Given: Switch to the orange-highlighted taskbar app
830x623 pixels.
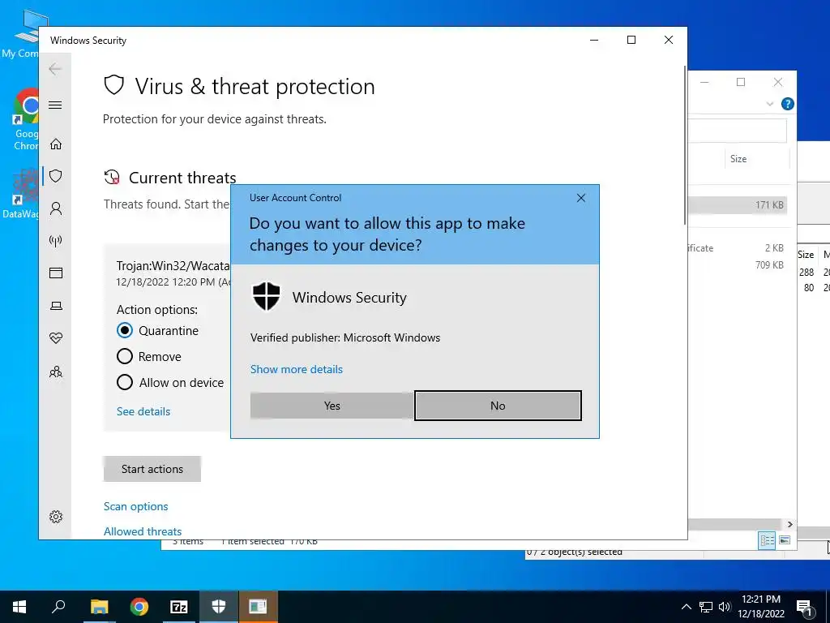Looking at the screenshot, I should click(x=259, y=607).
